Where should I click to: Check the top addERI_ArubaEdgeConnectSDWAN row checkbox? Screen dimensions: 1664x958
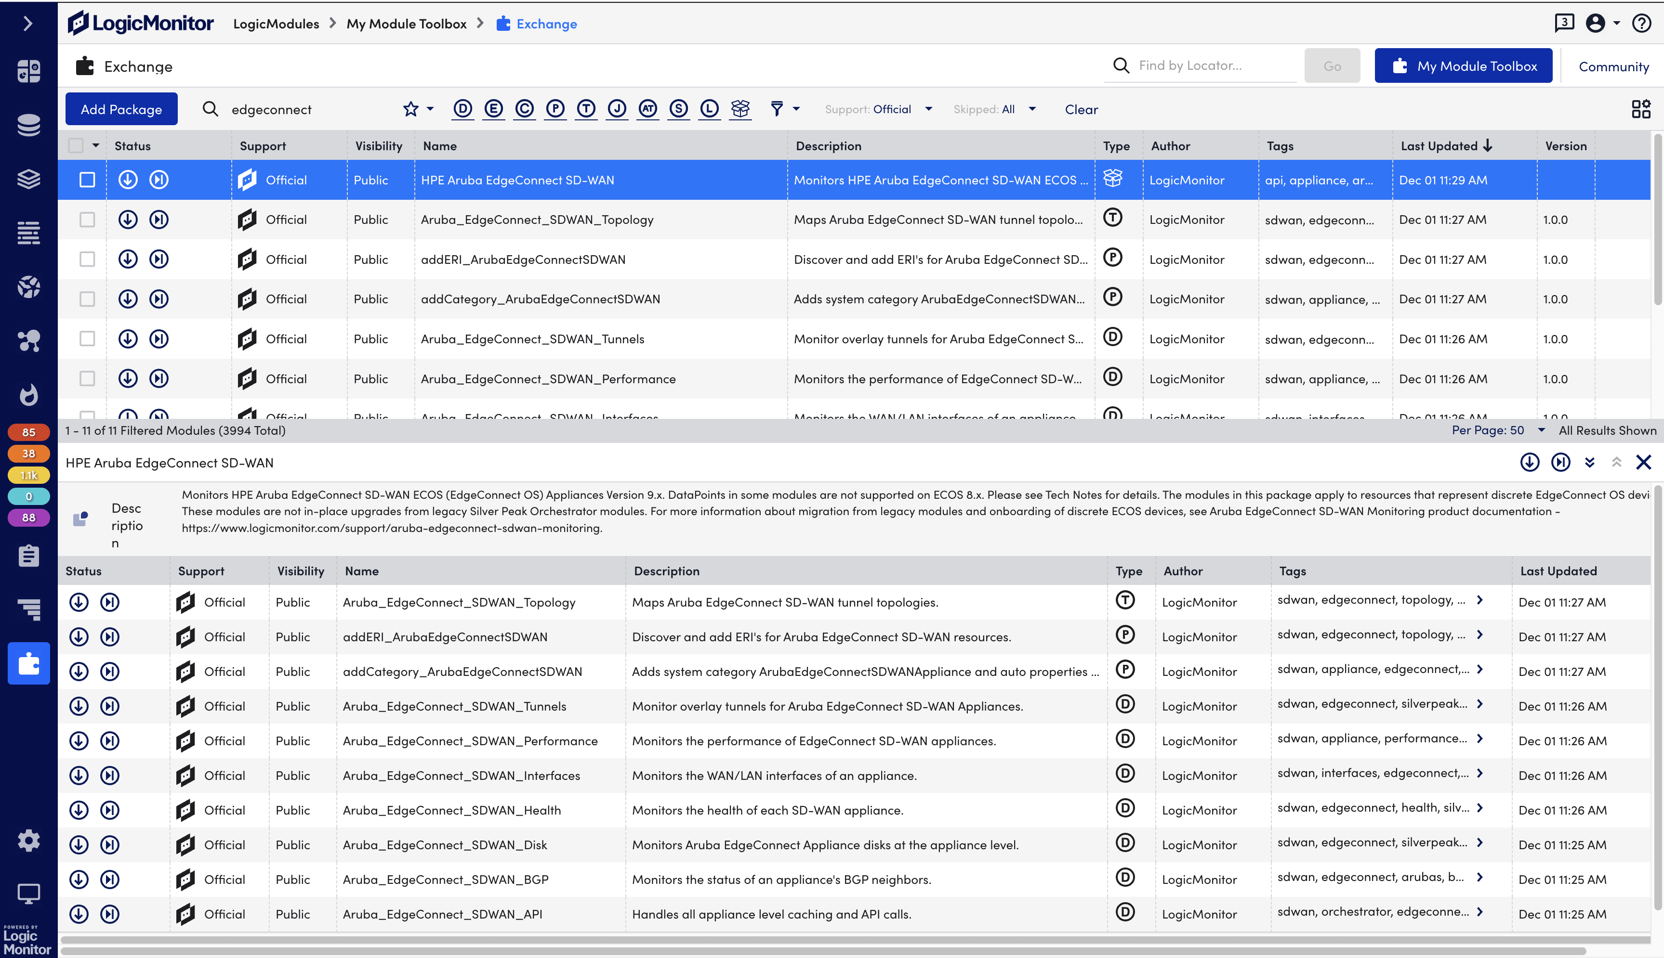point(87,259)
